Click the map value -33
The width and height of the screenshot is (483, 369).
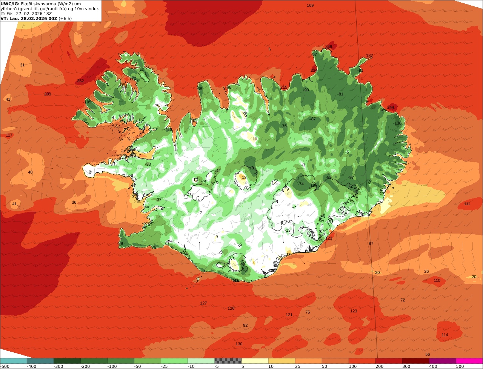tap(148, 164)
